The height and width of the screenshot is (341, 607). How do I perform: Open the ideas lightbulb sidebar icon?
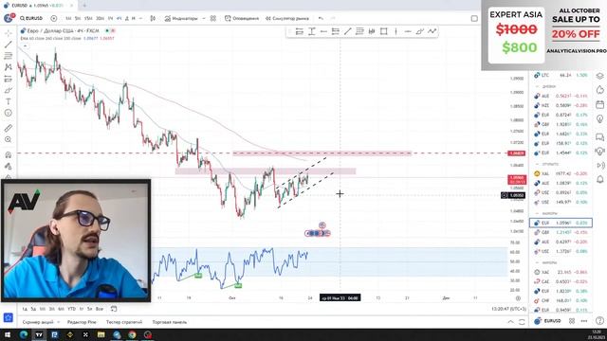coord(599,119)
